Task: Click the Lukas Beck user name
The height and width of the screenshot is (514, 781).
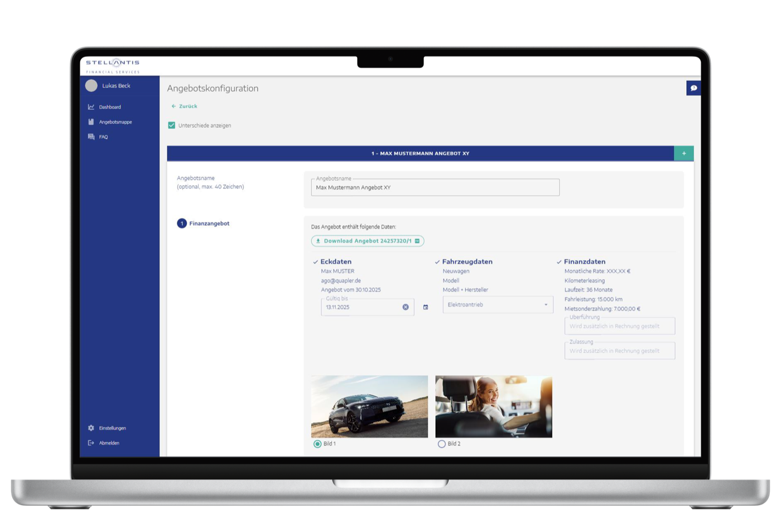Action: click(x=116, y=86)
